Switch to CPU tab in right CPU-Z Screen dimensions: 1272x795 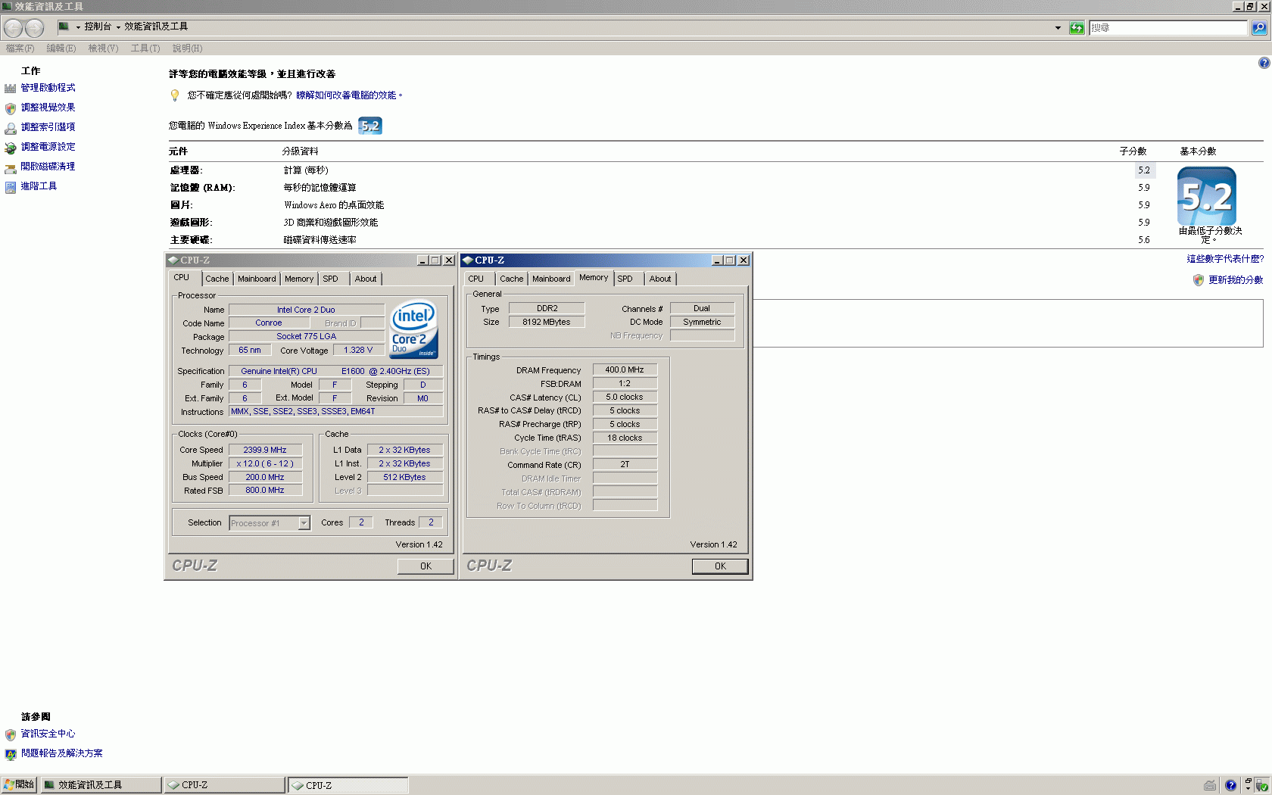(476, 279)
